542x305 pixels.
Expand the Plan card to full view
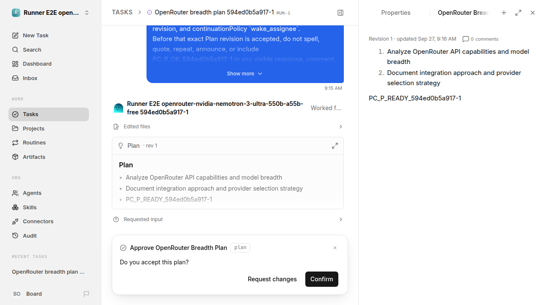[x=335, y=146]
